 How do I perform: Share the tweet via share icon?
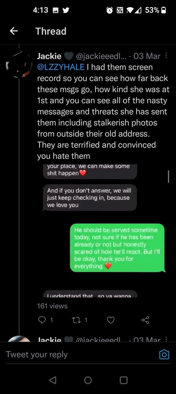tap(145, 320)
